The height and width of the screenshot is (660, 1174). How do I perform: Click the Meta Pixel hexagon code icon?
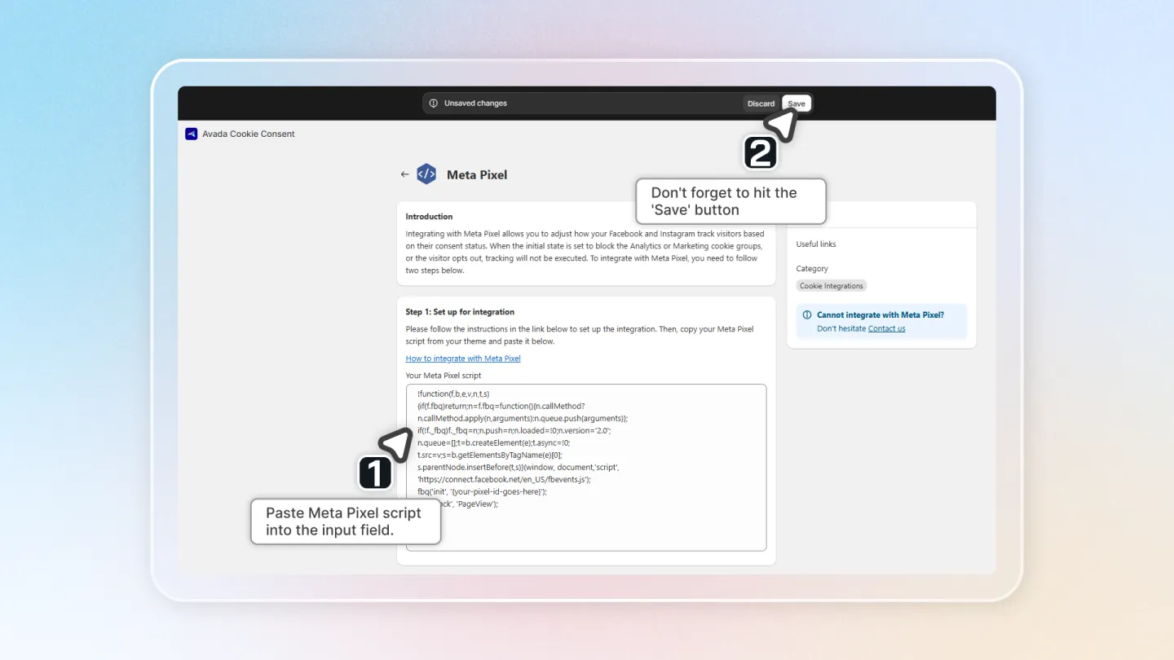tap(426, 174)
